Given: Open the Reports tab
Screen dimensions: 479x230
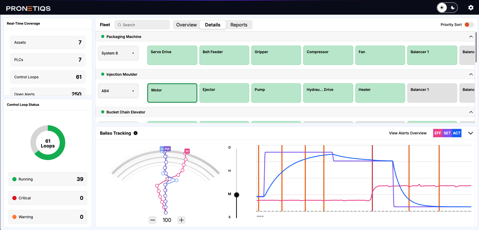Looking at the screenshot, I should 239,25.
